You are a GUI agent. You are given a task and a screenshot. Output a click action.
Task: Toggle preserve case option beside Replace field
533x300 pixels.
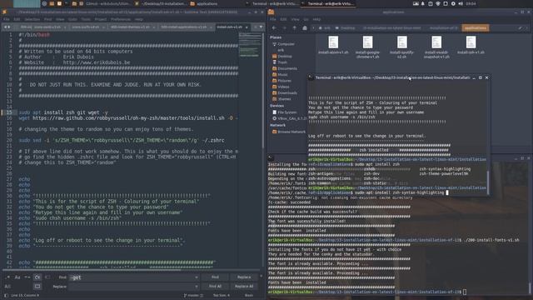click(x=7, y=287)
